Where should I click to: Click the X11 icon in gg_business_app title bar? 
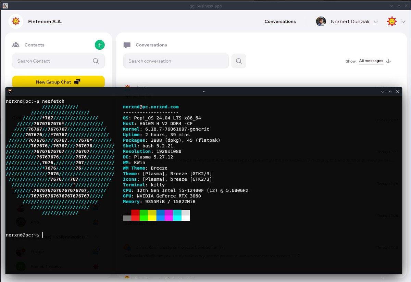click(x=5, y=6)
